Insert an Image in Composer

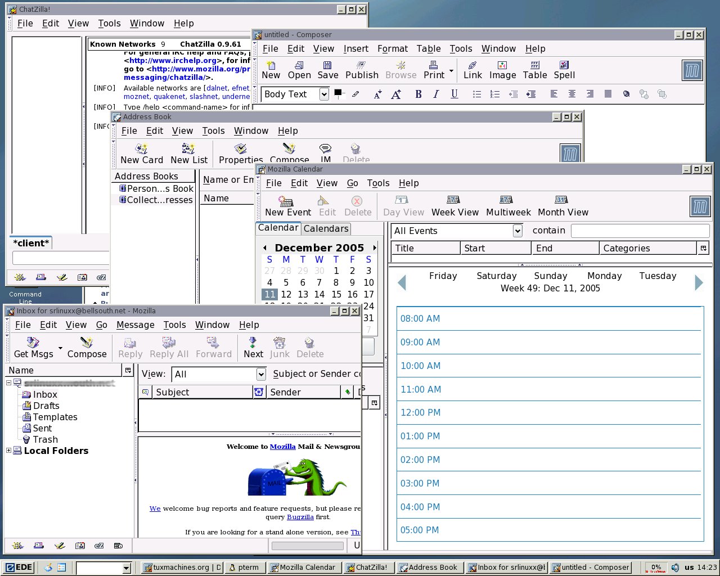coord(503,70)
